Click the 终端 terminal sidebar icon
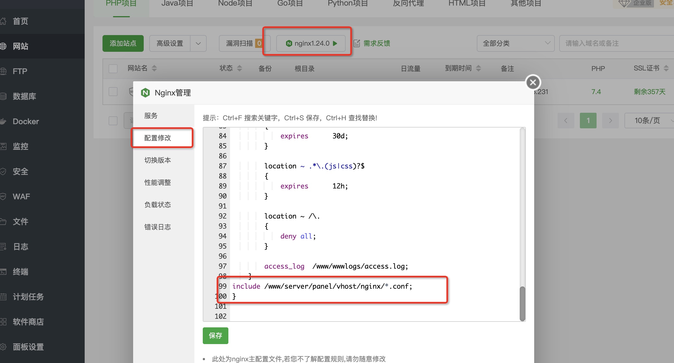This screenshot has width=674, height=363. pyautogui.click(x=3, y=272)
